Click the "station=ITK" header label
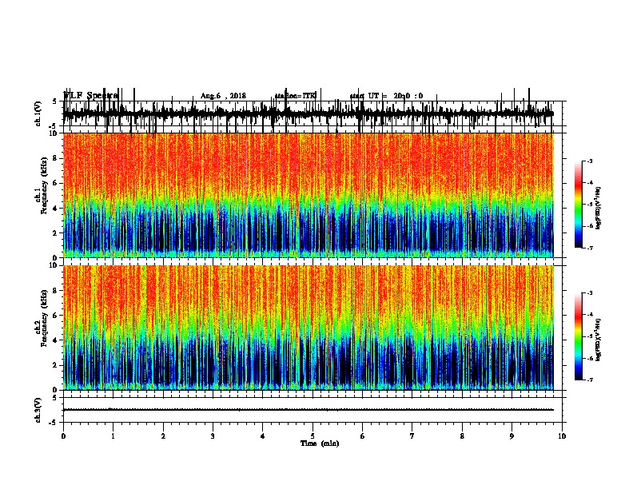This screenshot has height=489, width=633. tap(296, 96)
